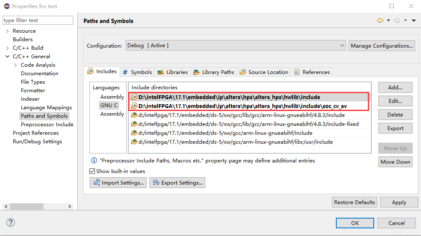Toggle Show built-in values checkbox
Screen dimensions: 421x236
pyautogui.click(x=92, y=171)
